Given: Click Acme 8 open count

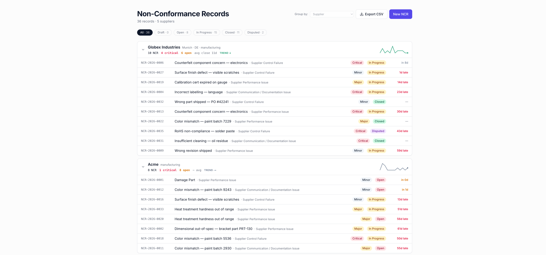Looking at the screenshot, I should pos(185,170).
